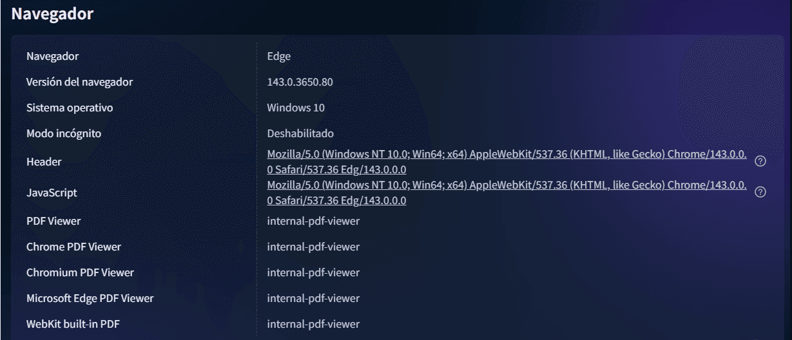Open the Header user agent link
The height and width of the screenshot is (340, 792).
tap(507, 155)
